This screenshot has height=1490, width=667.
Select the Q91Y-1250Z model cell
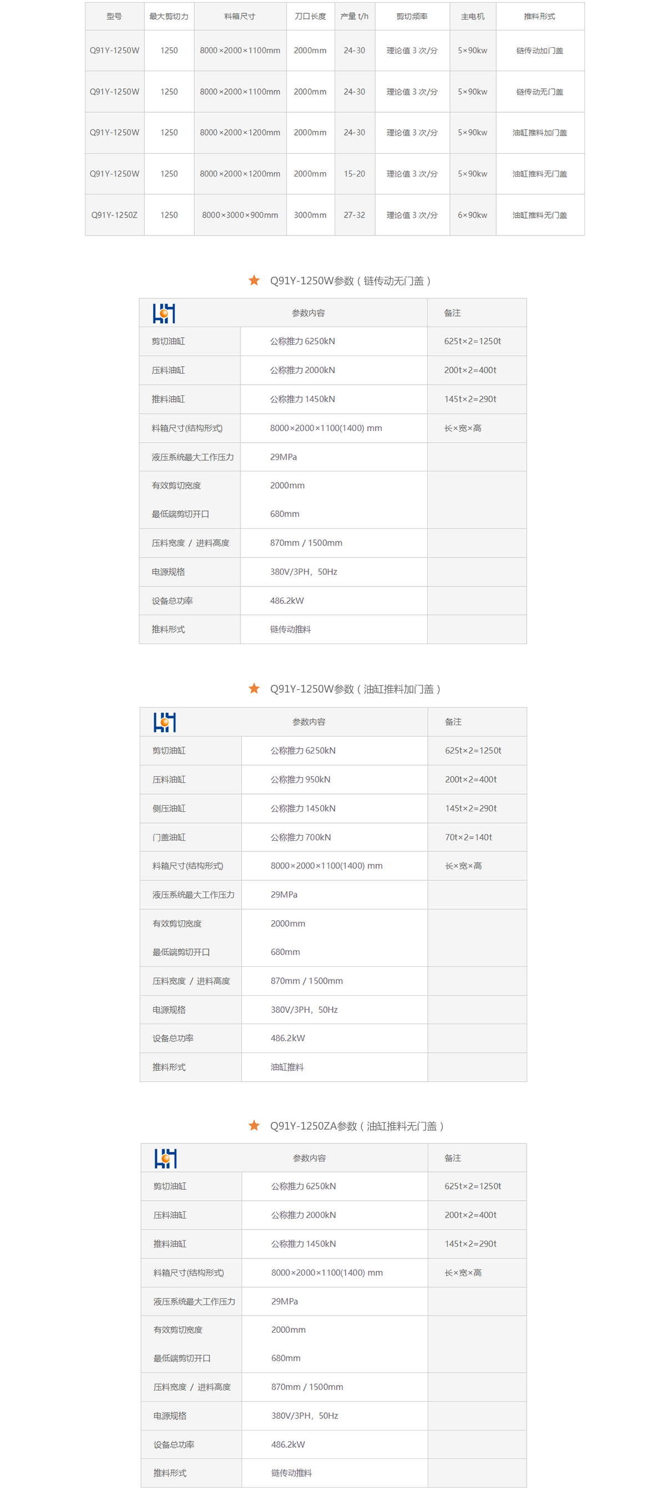click(x=114, y=215)
